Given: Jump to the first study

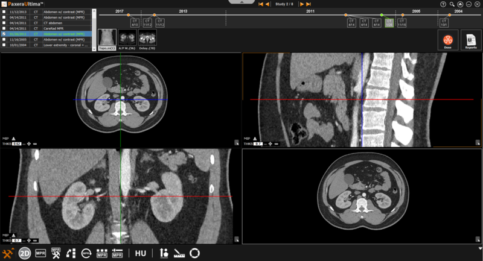Looking at the screenshot, I should (x=261, y=4).
